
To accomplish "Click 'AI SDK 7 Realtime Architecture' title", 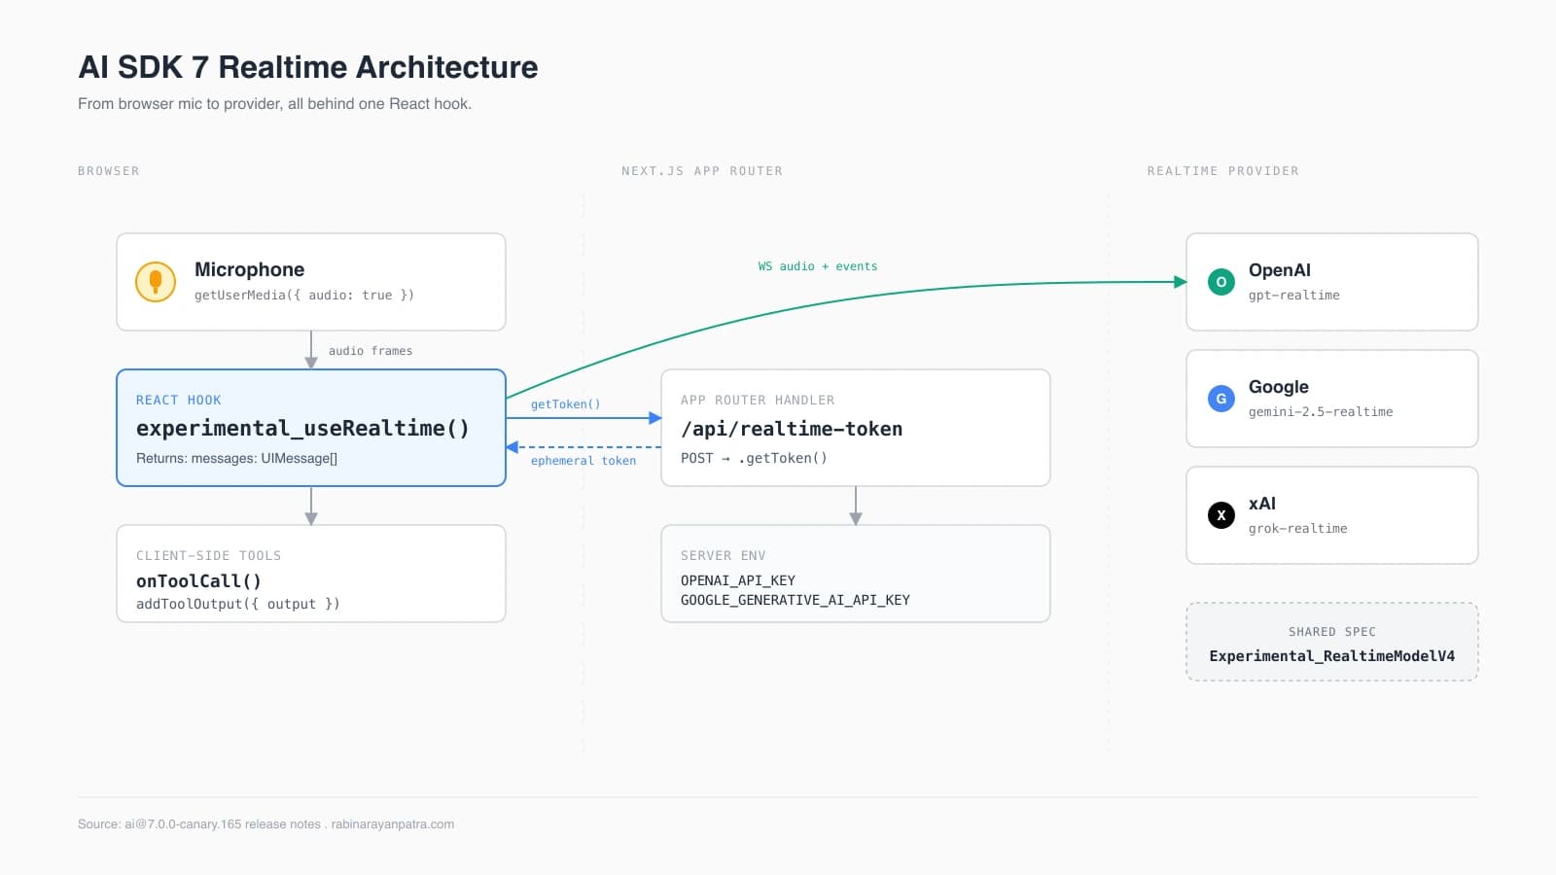I will (x=308, y=67).
